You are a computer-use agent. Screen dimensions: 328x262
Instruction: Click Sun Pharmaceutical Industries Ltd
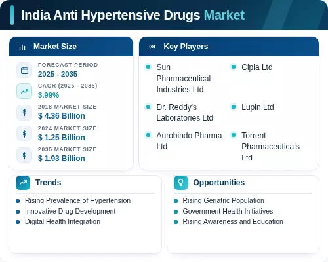(184, 79)
